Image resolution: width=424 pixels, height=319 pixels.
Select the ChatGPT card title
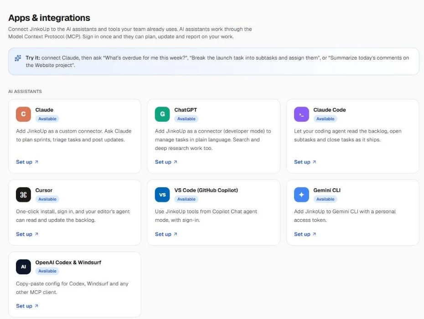coord(186,110)
